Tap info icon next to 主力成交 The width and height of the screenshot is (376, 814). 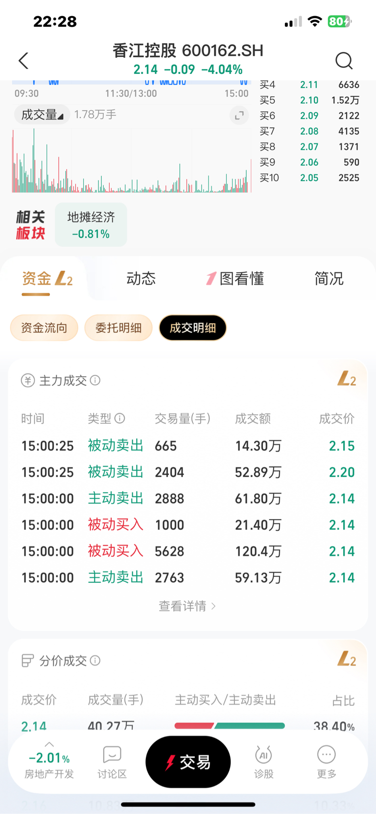[x=95, y=380]
